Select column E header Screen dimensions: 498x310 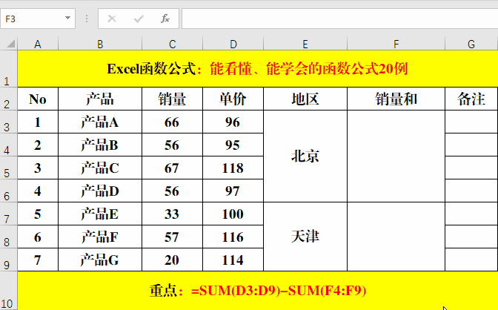tap(305, 44)
